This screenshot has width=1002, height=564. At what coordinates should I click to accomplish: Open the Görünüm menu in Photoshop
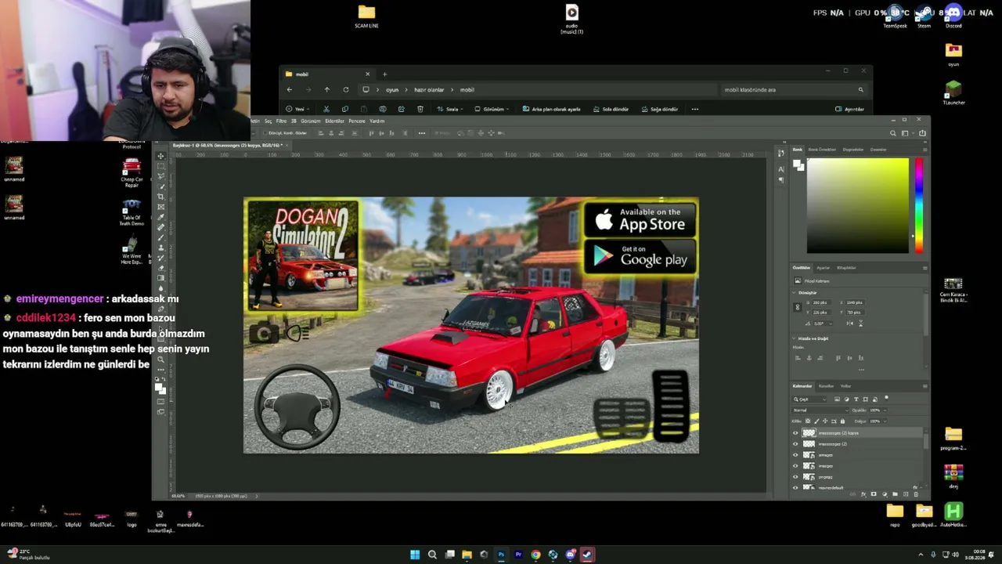click(x=311, y=121)
